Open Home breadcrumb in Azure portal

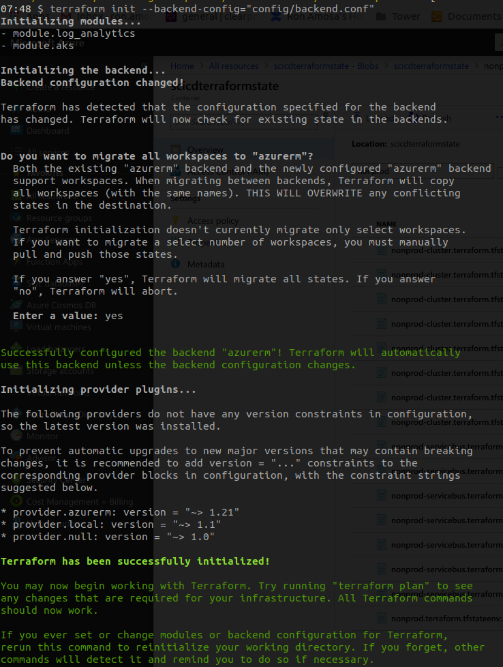(182, 66)
